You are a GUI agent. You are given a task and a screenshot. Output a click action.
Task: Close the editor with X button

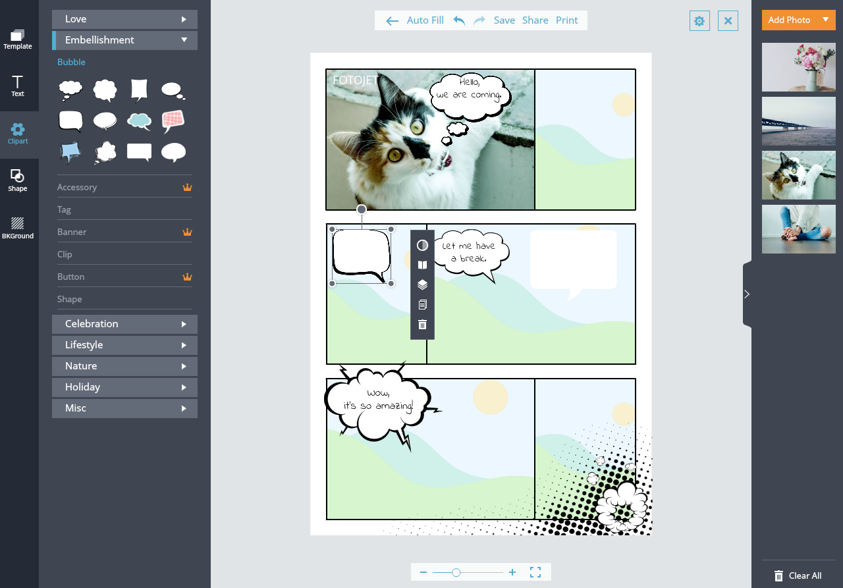728,21
